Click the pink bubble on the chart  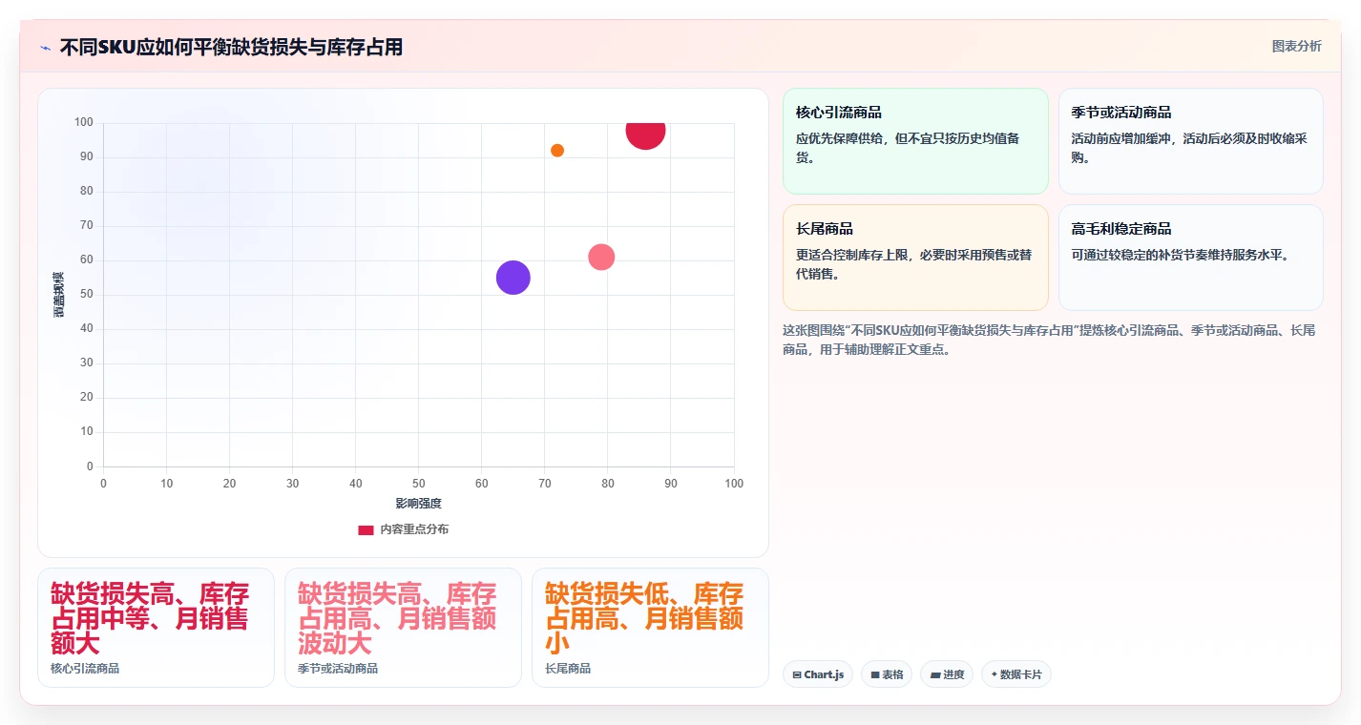(601, 257)
